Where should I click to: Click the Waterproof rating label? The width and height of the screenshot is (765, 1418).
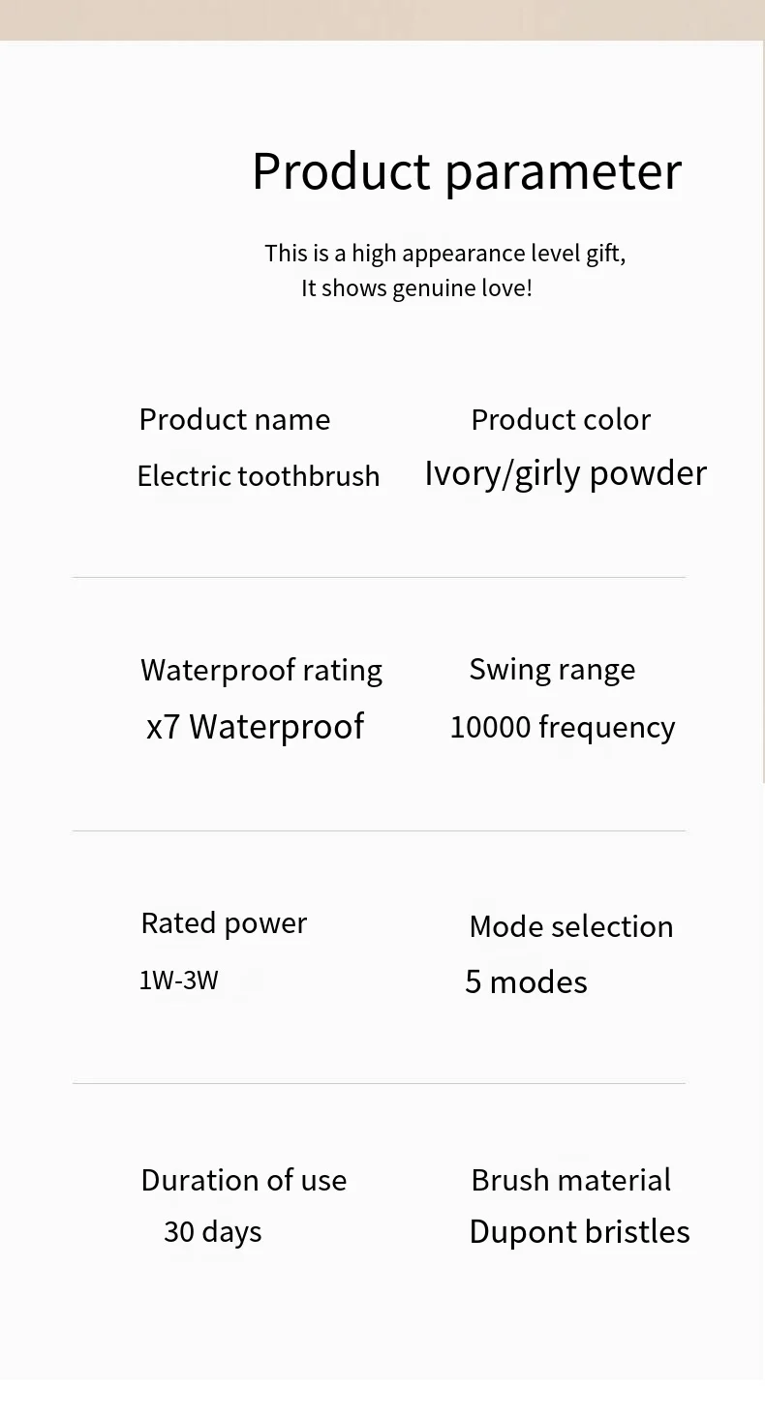(x=261, y=670)
